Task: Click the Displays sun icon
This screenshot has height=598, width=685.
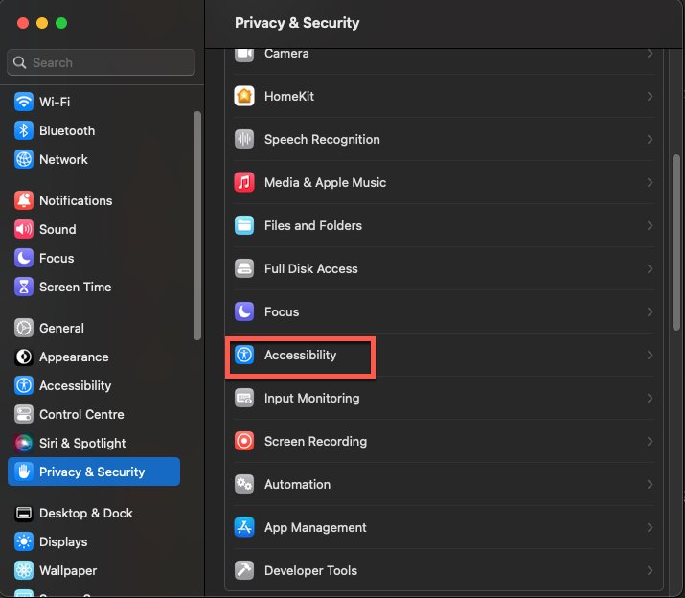Action: pyautogui.click(x=24, y=542)
